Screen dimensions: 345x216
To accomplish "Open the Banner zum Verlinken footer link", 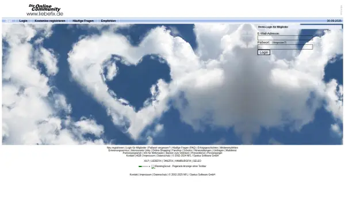I will tap(178, 153).
